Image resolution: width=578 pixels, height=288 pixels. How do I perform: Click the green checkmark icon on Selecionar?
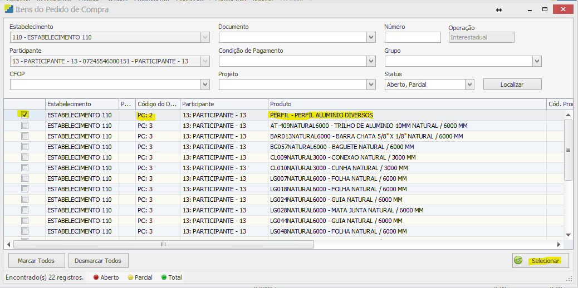click(x=518, y=260)
